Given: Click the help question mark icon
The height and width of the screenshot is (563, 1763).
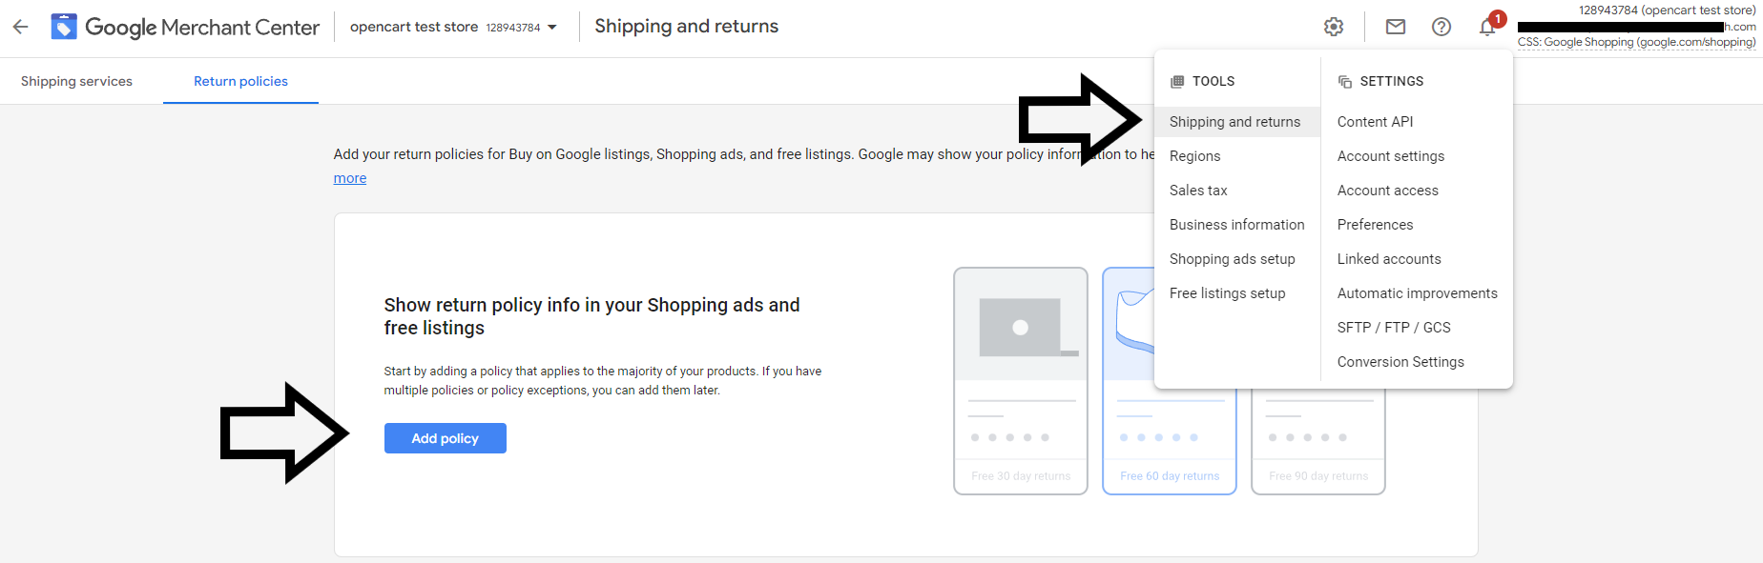Looking at the screenshot, I should click(x=1442, y=27).
